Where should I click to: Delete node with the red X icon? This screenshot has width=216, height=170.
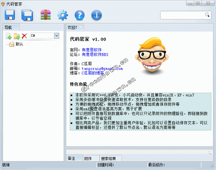(24, 36)
